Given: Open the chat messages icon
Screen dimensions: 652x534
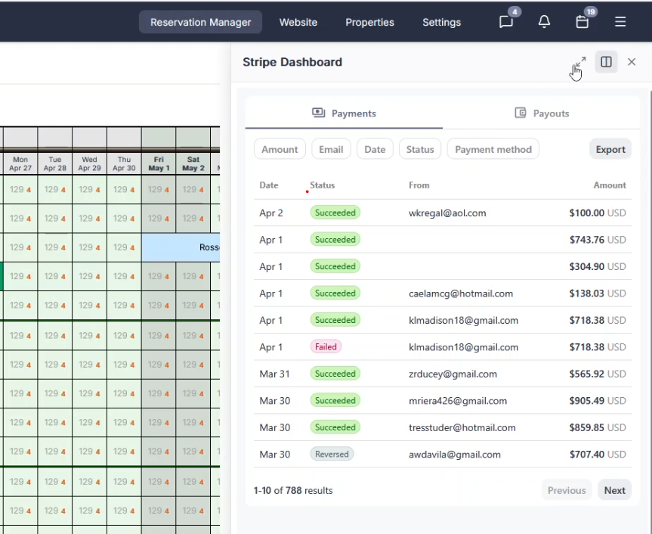Looking at the screenshot, I should pos(506,22).
